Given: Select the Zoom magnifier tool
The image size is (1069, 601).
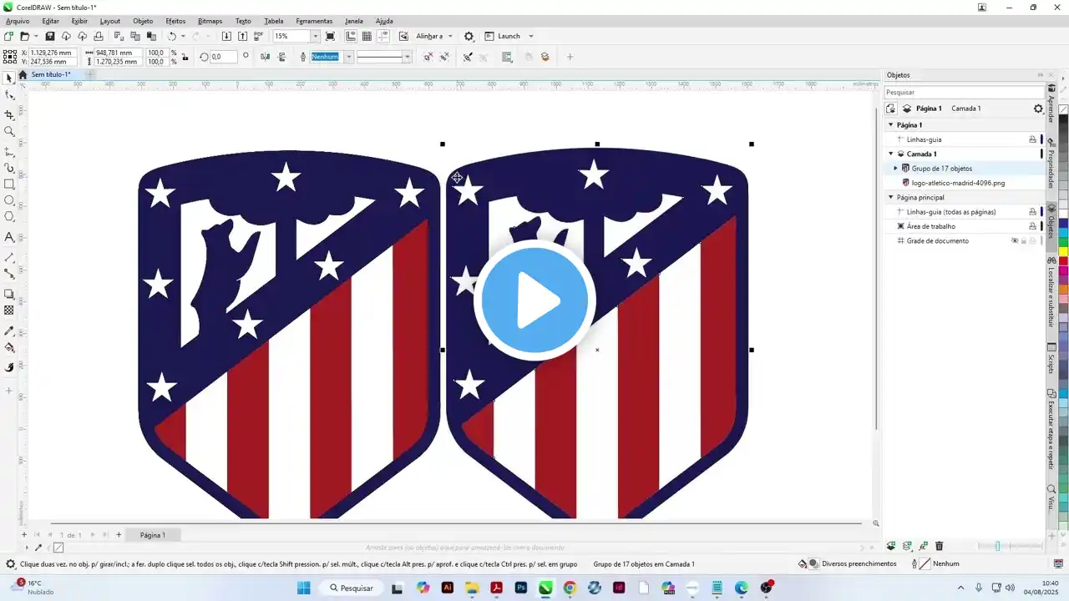Looking at the screenshot, I should 9,131.
